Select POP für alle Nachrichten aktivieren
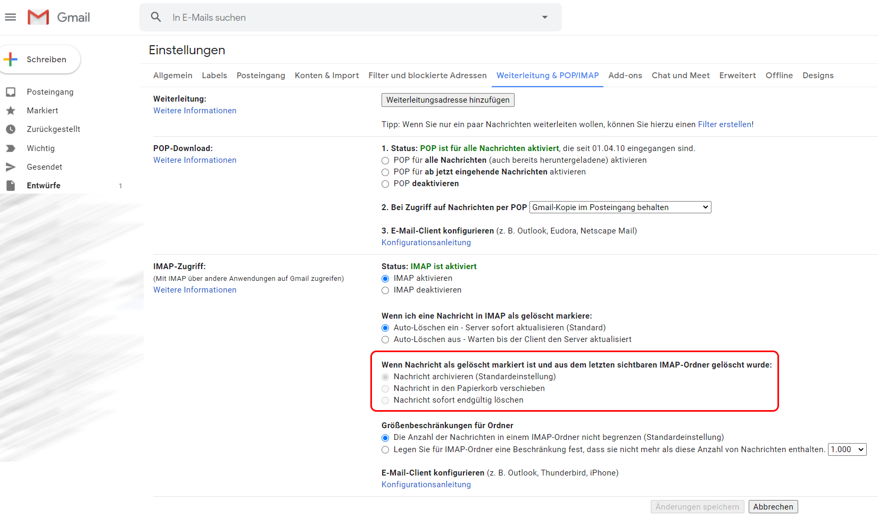 385,161
